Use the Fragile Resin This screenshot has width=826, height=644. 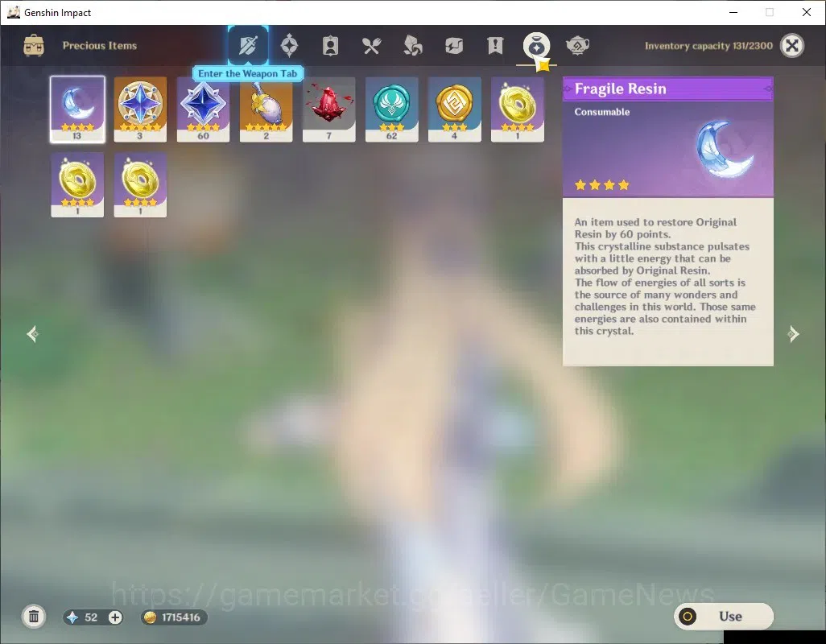tap(723, 616)
